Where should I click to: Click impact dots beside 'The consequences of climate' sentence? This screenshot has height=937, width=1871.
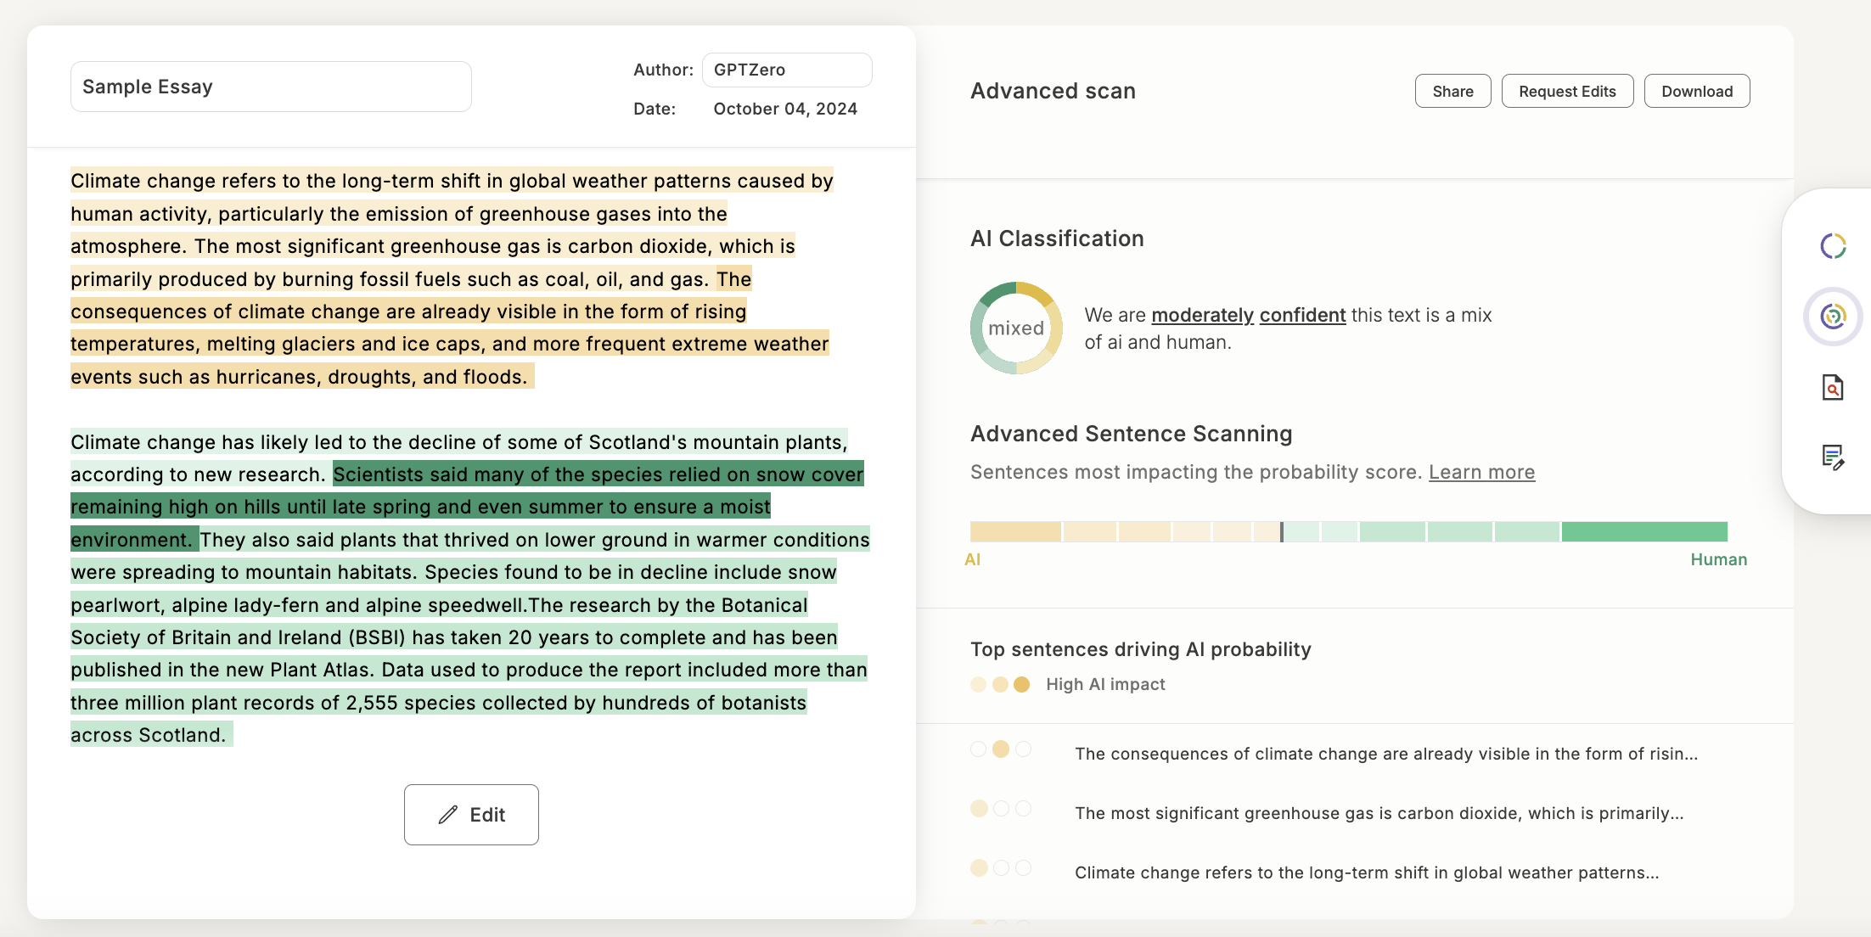click(x=1001, y=749)
